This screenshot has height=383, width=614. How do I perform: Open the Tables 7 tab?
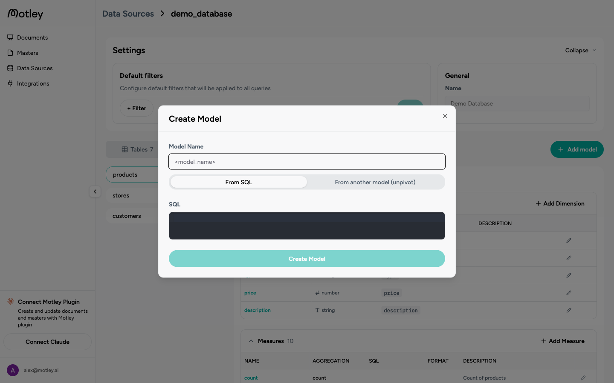pos(137,149)
